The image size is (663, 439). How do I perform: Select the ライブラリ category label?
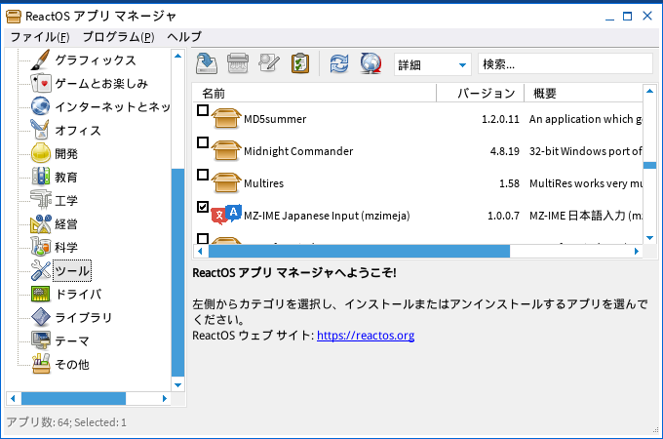click(84, 317)
